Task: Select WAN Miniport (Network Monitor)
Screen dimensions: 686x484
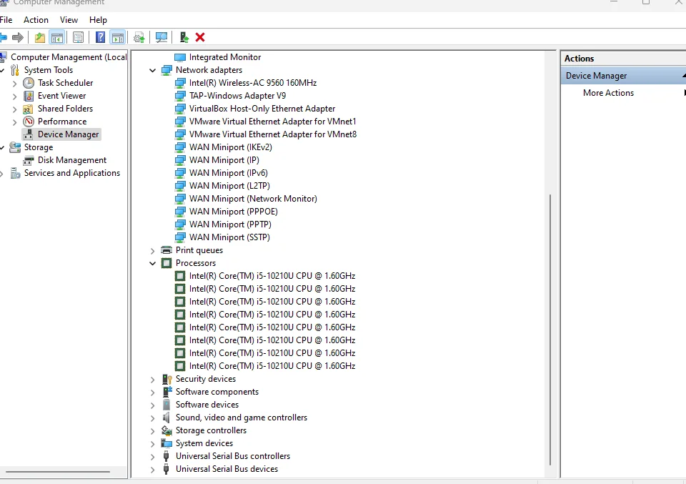Action: (253, 199)
